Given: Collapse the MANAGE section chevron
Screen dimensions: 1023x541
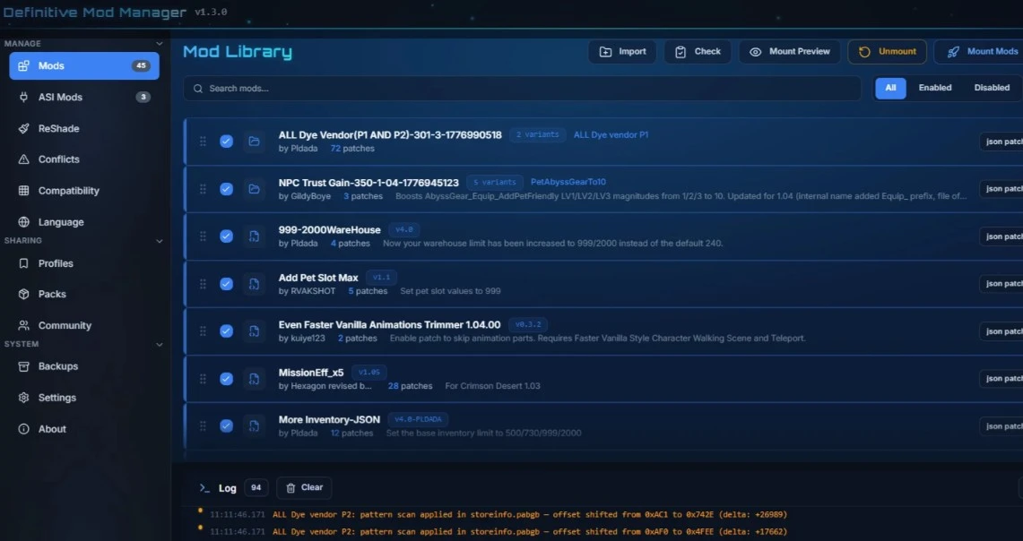Looking at the screenshot, I should (160, 44).
